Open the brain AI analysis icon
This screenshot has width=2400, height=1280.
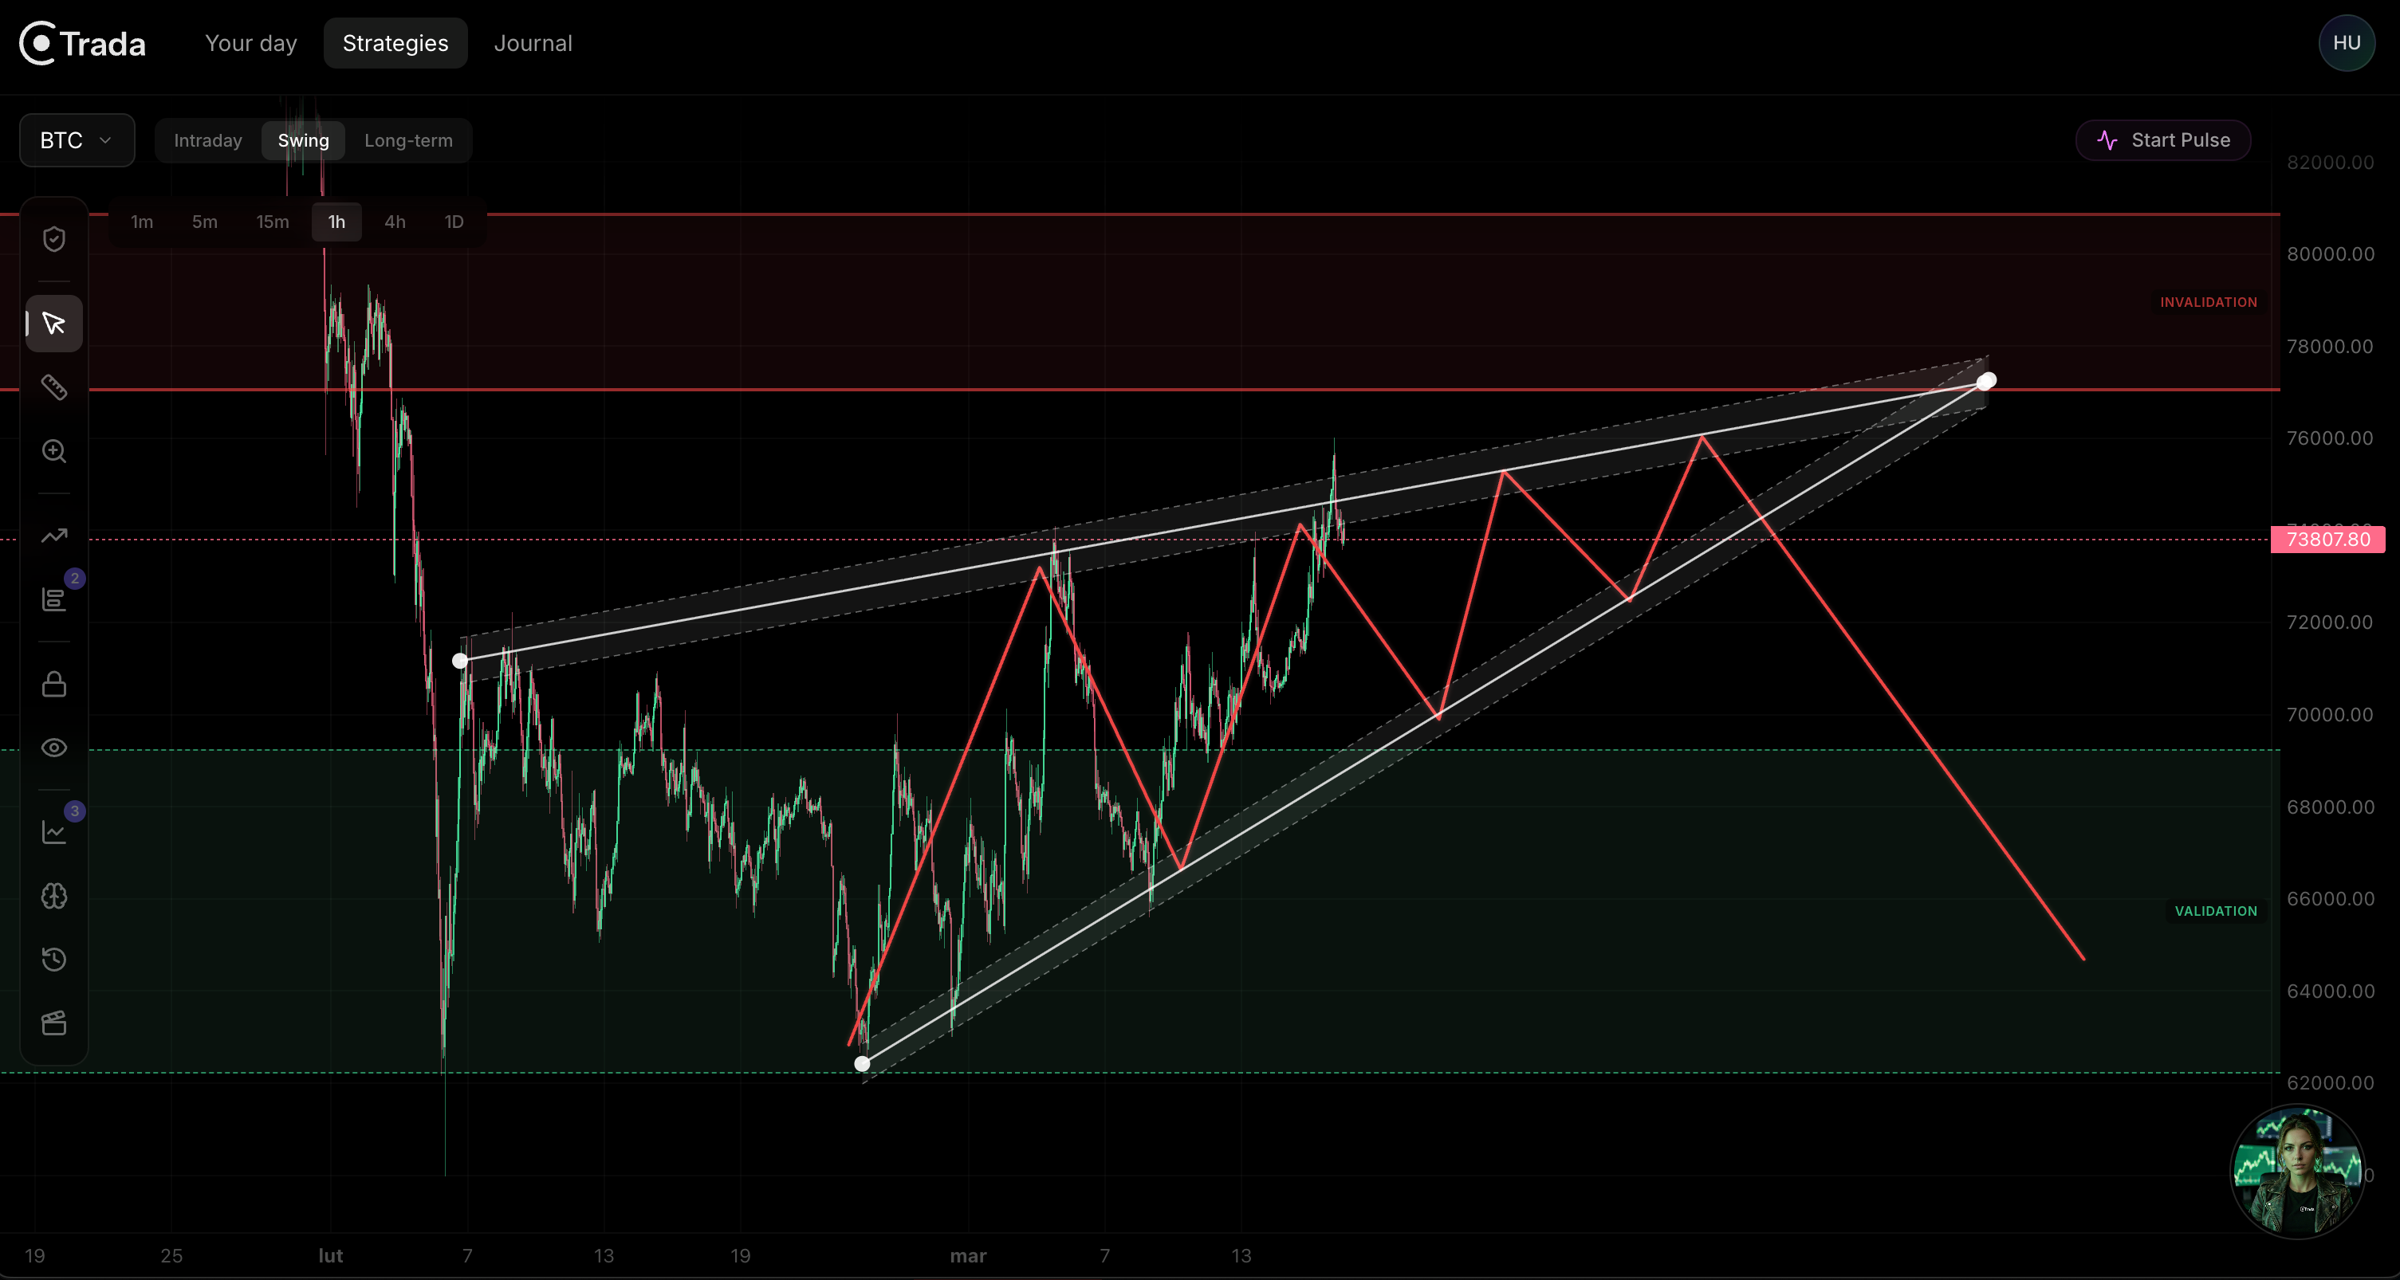53,896
